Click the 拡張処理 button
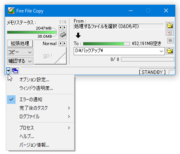Image resolution: width=180 pixels, height=154 pixels. click(20, 44)
